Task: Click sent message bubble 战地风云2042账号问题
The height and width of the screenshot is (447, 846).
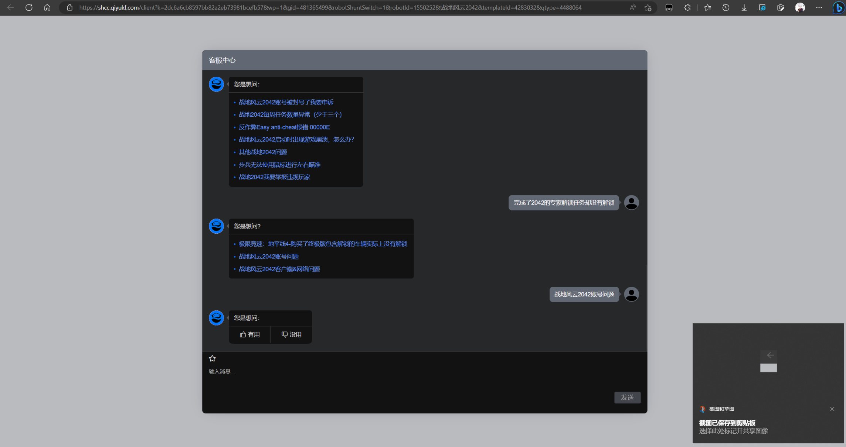Action: click(x=584, y=295)
